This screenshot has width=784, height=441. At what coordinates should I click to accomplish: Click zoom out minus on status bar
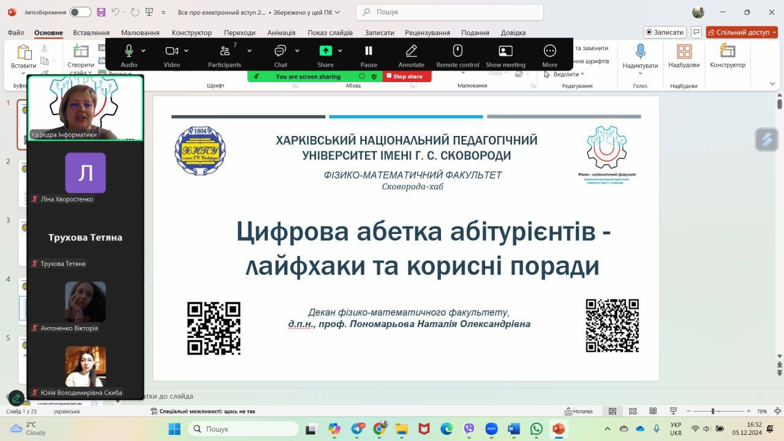(x=689, y=411)
